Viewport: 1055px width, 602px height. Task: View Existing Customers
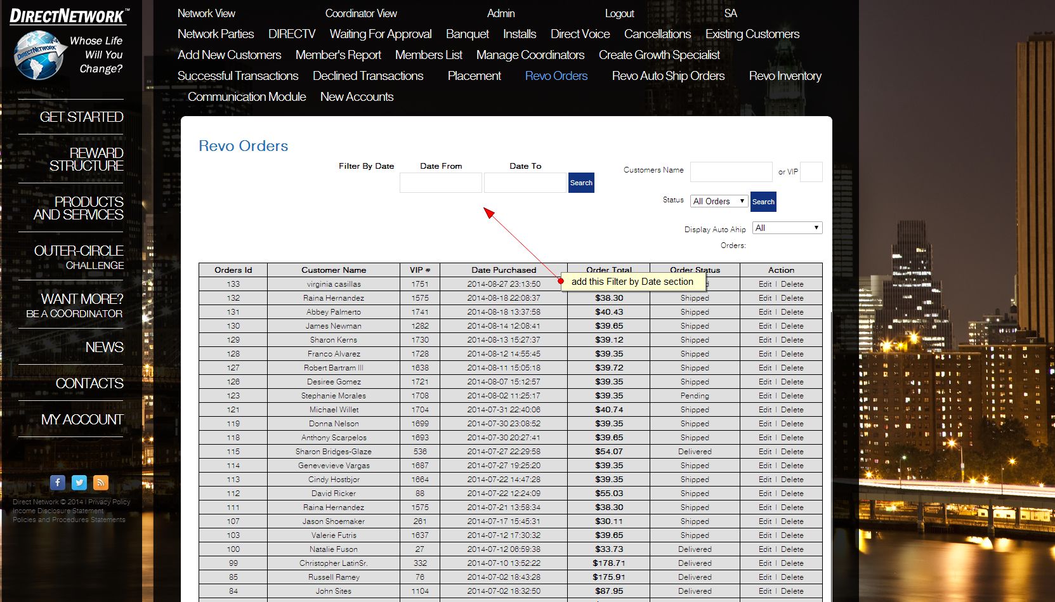752,34
